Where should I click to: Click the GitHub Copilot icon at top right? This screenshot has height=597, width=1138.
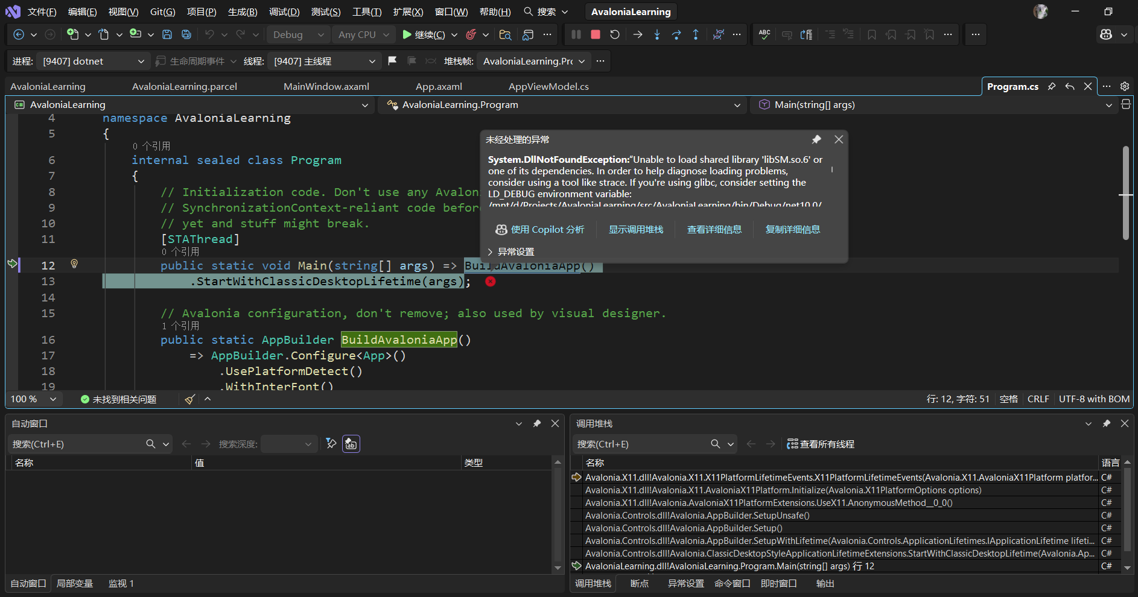[1106, 35]
